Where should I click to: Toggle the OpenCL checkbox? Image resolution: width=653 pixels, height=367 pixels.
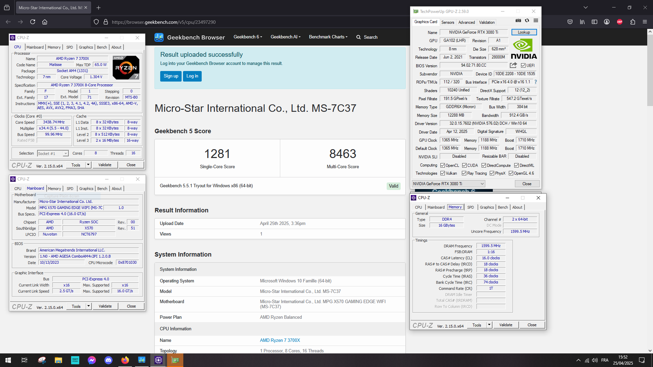point(442,165)
